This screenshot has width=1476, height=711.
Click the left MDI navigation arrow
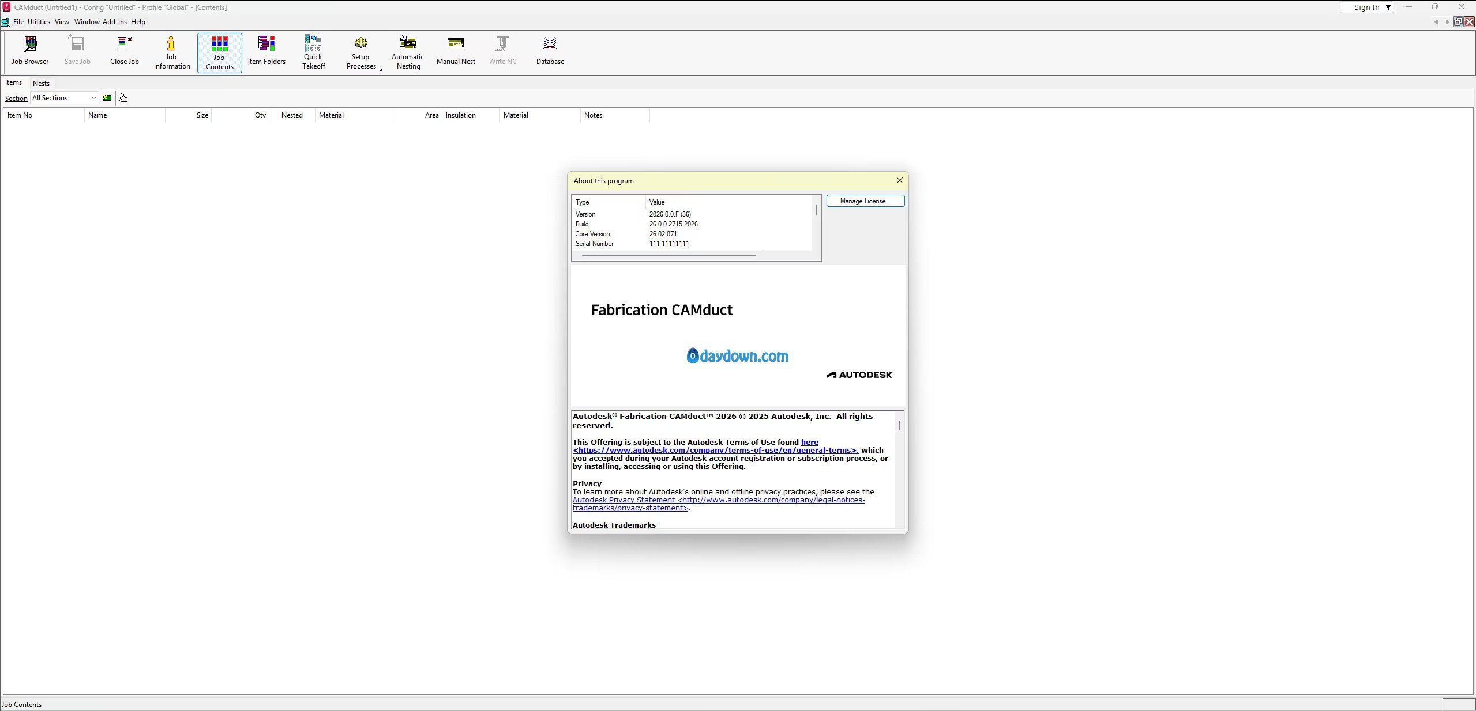point(1436,22)
